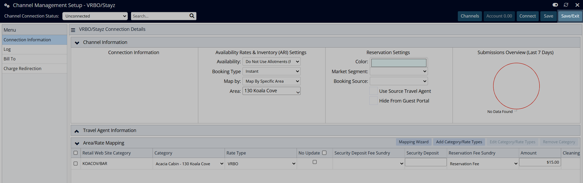583x183 pixels.
Task: Open the Color swatch picker
Action: (x=399, y=63)
